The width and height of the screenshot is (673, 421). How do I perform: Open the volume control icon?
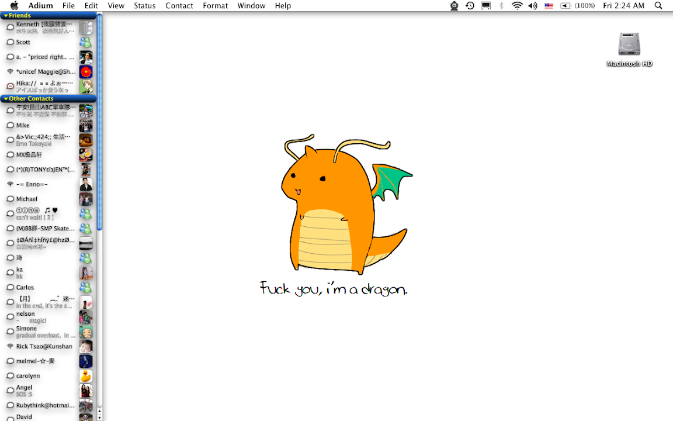tap(533, 6)
